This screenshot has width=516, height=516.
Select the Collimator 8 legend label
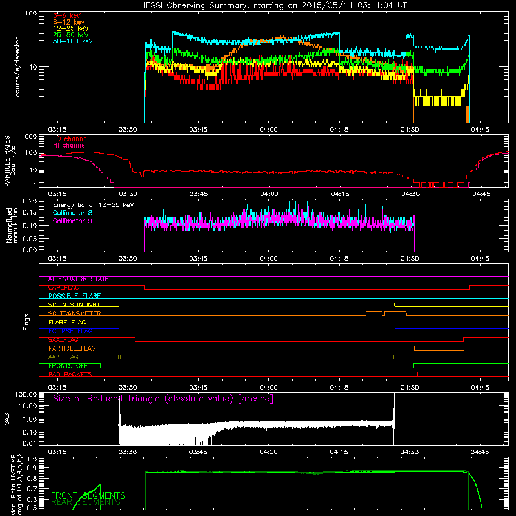tap(72, 213)
